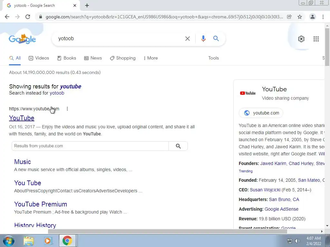This screenshot has width=330, height=247.
Task: Go back using the browser back arrow
Action: (7, 17)
